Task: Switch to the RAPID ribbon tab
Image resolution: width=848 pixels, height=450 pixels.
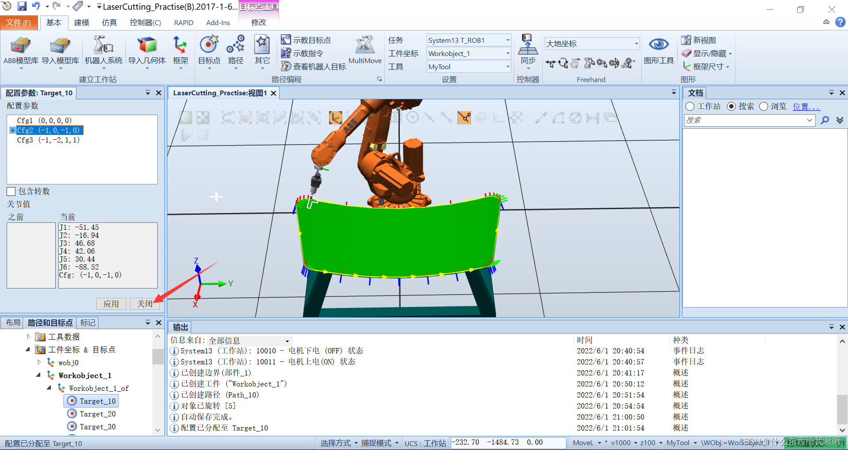Action: pyautogui.click(x=184, y=22)
